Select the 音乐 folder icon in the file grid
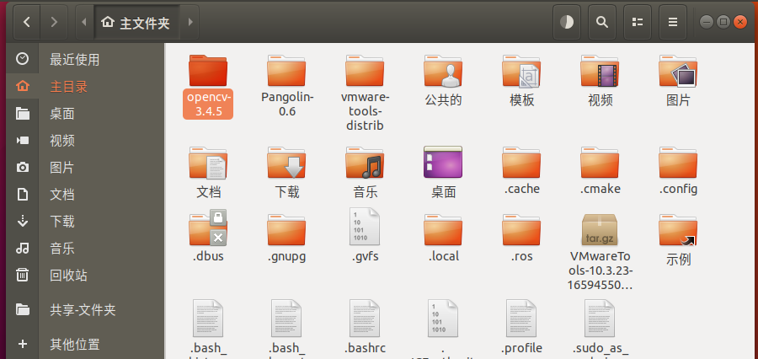Viewport: 758px width, 359px height. tap(365, 163)
